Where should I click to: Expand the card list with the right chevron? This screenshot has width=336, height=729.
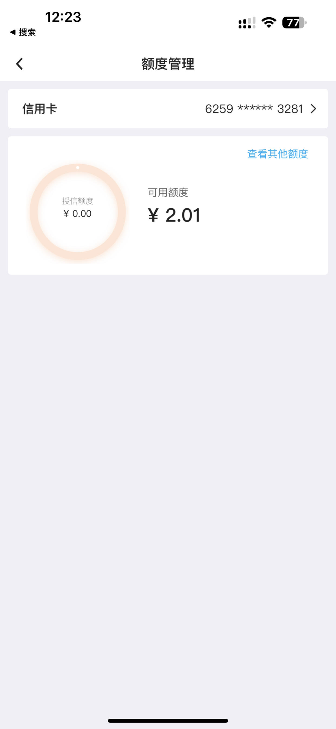313,109
